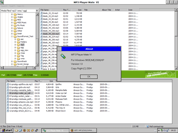Expand the My Music folder node
The height and width of the screenshot is (133, 178).
click(x=12, y=25)
